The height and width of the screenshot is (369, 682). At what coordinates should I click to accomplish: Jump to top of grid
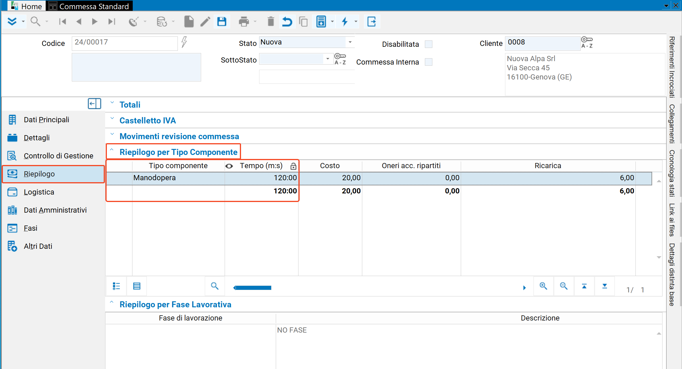click(x=584, y=286)
